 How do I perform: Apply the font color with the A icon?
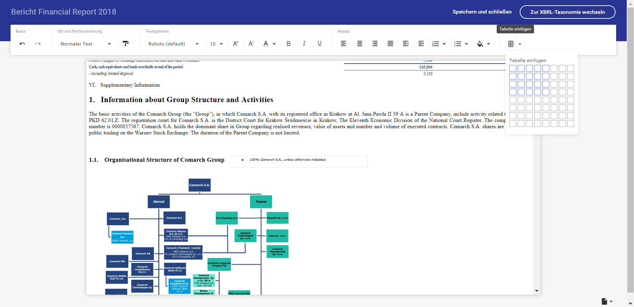(266, 43)
